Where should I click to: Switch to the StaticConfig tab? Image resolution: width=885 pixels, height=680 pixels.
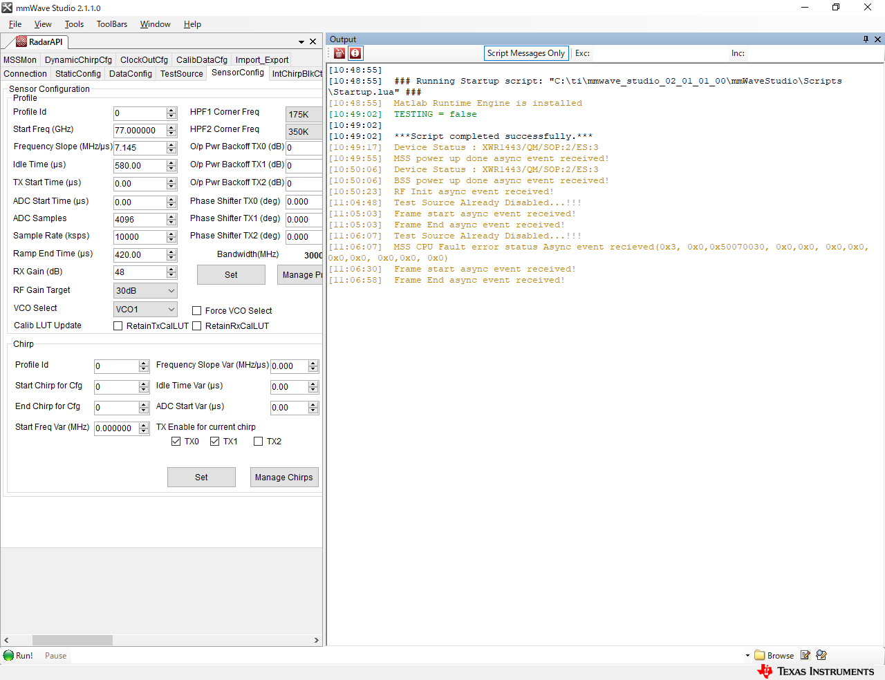[78, 74]
